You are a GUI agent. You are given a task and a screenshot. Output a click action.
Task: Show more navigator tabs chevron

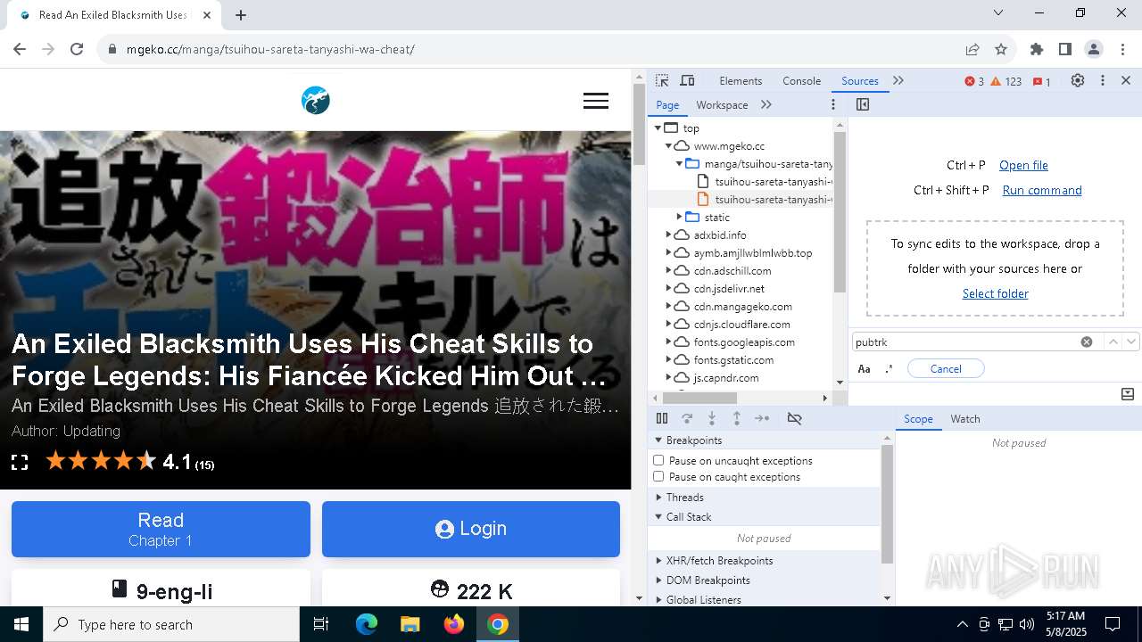[766, 104]
